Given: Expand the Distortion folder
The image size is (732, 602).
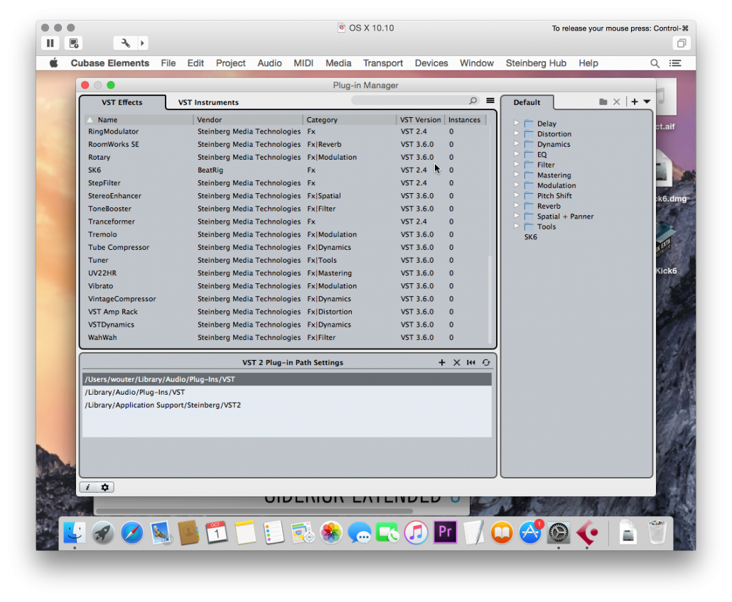Looking at the screenshot, I should (x=517, y=133).
